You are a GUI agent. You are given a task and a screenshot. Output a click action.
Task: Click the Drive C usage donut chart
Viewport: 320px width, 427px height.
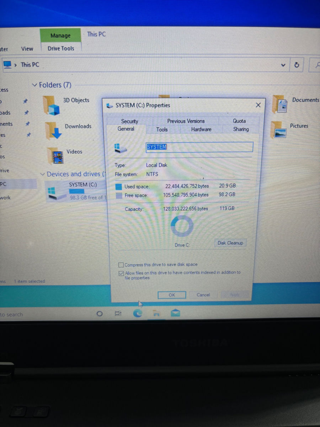pos(182,226)
